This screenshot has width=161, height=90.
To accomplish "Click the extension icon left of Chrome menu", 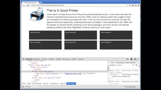I will [136, 5].
